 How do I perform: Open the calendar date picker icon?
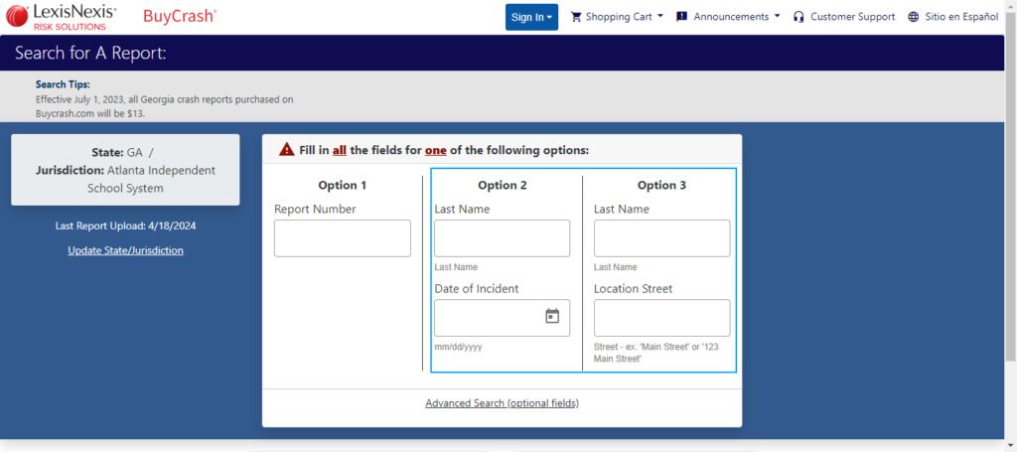(x=552, y=317)
